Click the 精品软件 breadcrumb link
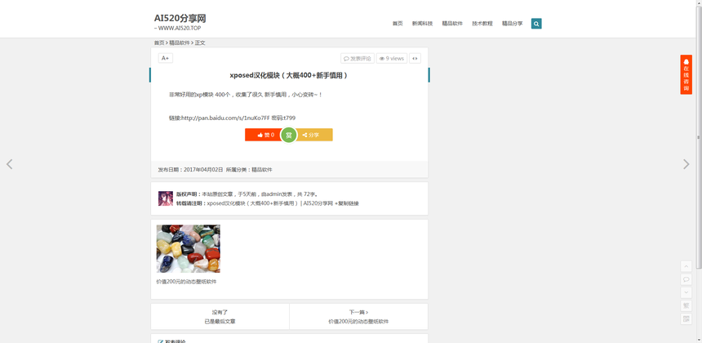 (x=180, y=42)
